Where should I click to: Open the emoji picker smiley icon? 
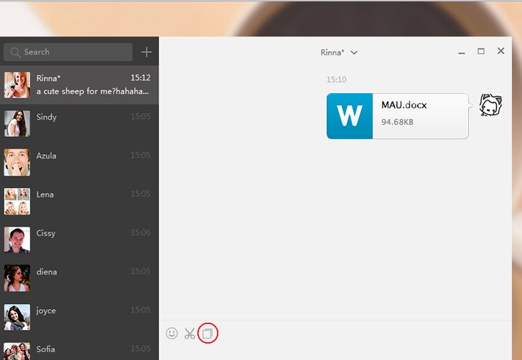coord(172,333)
